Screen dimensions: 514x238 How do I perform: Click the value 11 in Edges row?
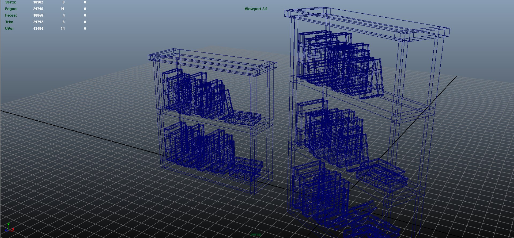click(x=62, y=9)
